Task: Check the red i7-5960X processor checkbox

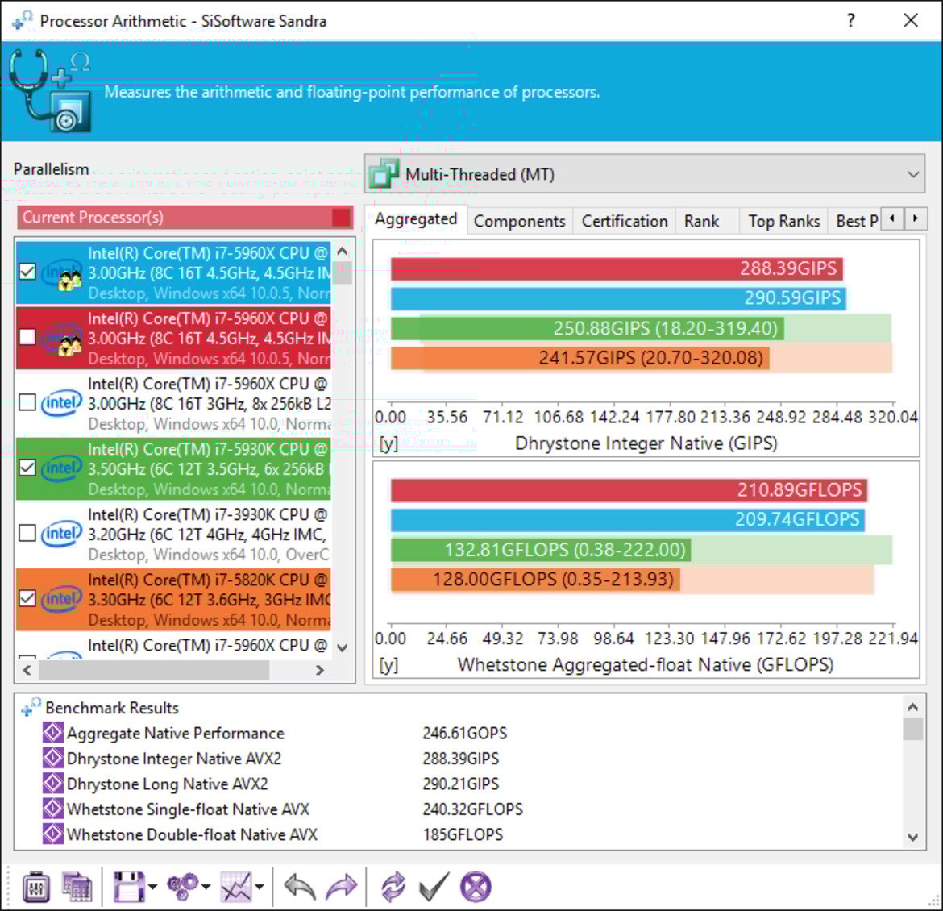Action: tap(27, 337)
